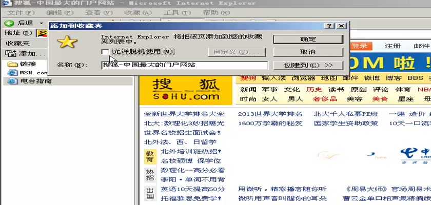Click headline 1600万学霸的秘笈
This screenshot has height=205, width=431.
pos(270,123)
